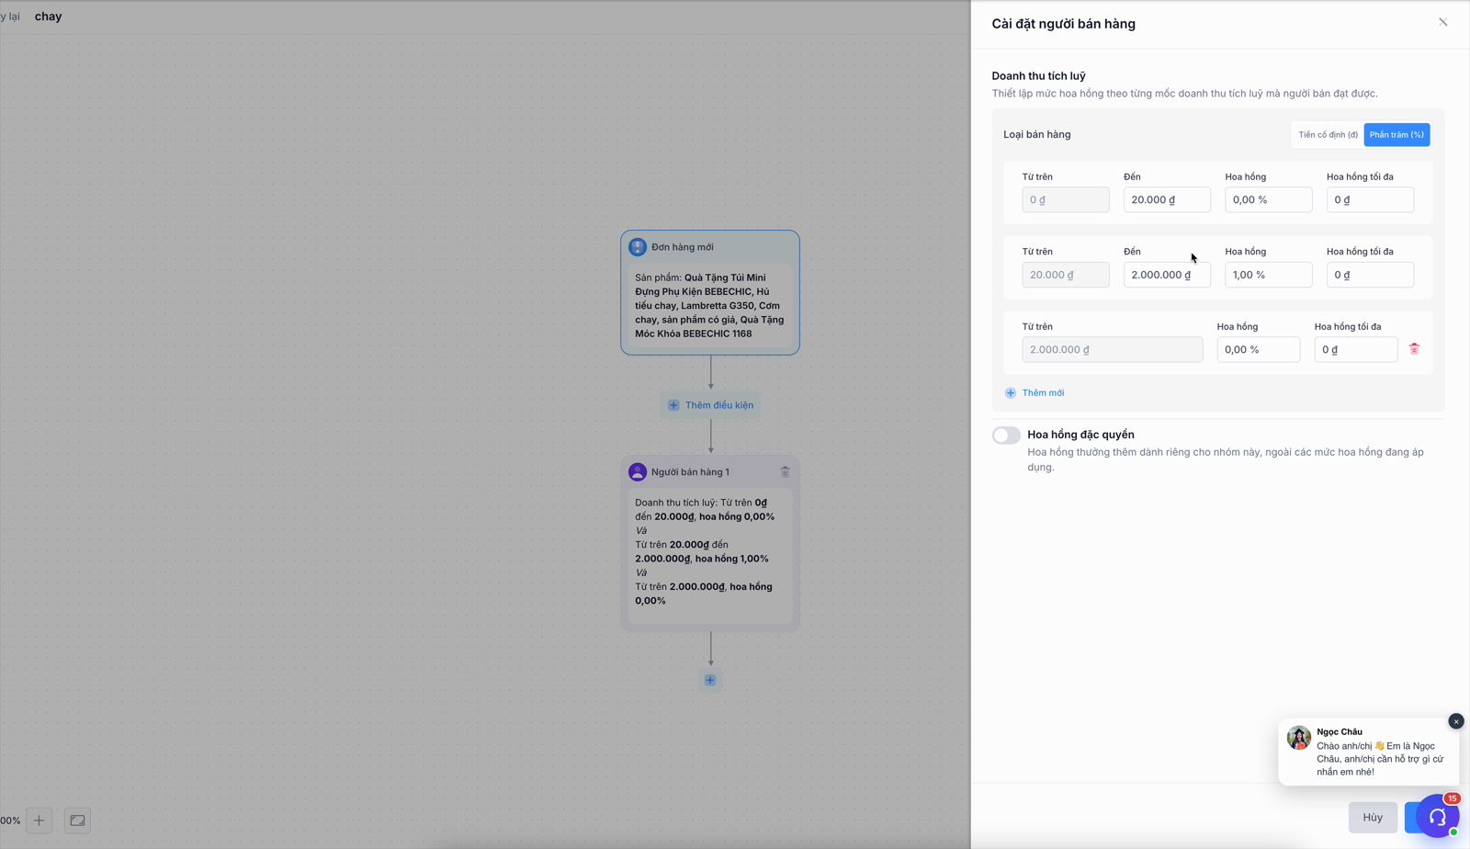Click the disabled Từ trên 0 ₫ field
1470x849 pixels.
[1065, 199]
